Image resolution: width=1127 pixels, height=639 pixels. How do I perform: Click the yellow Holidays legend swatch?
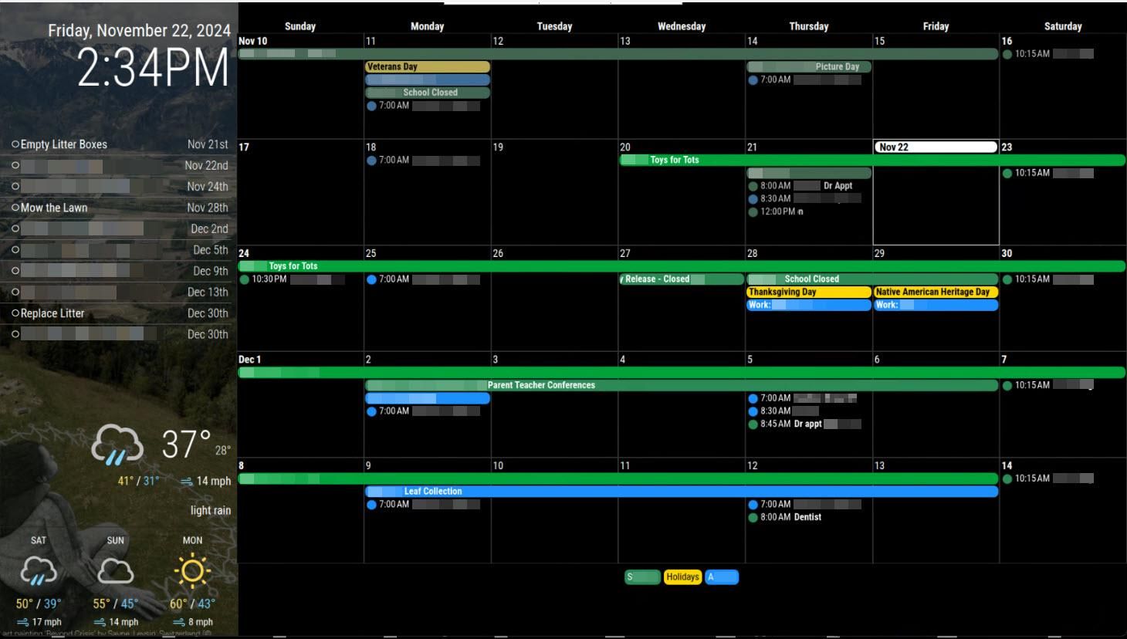coord(682,577)
